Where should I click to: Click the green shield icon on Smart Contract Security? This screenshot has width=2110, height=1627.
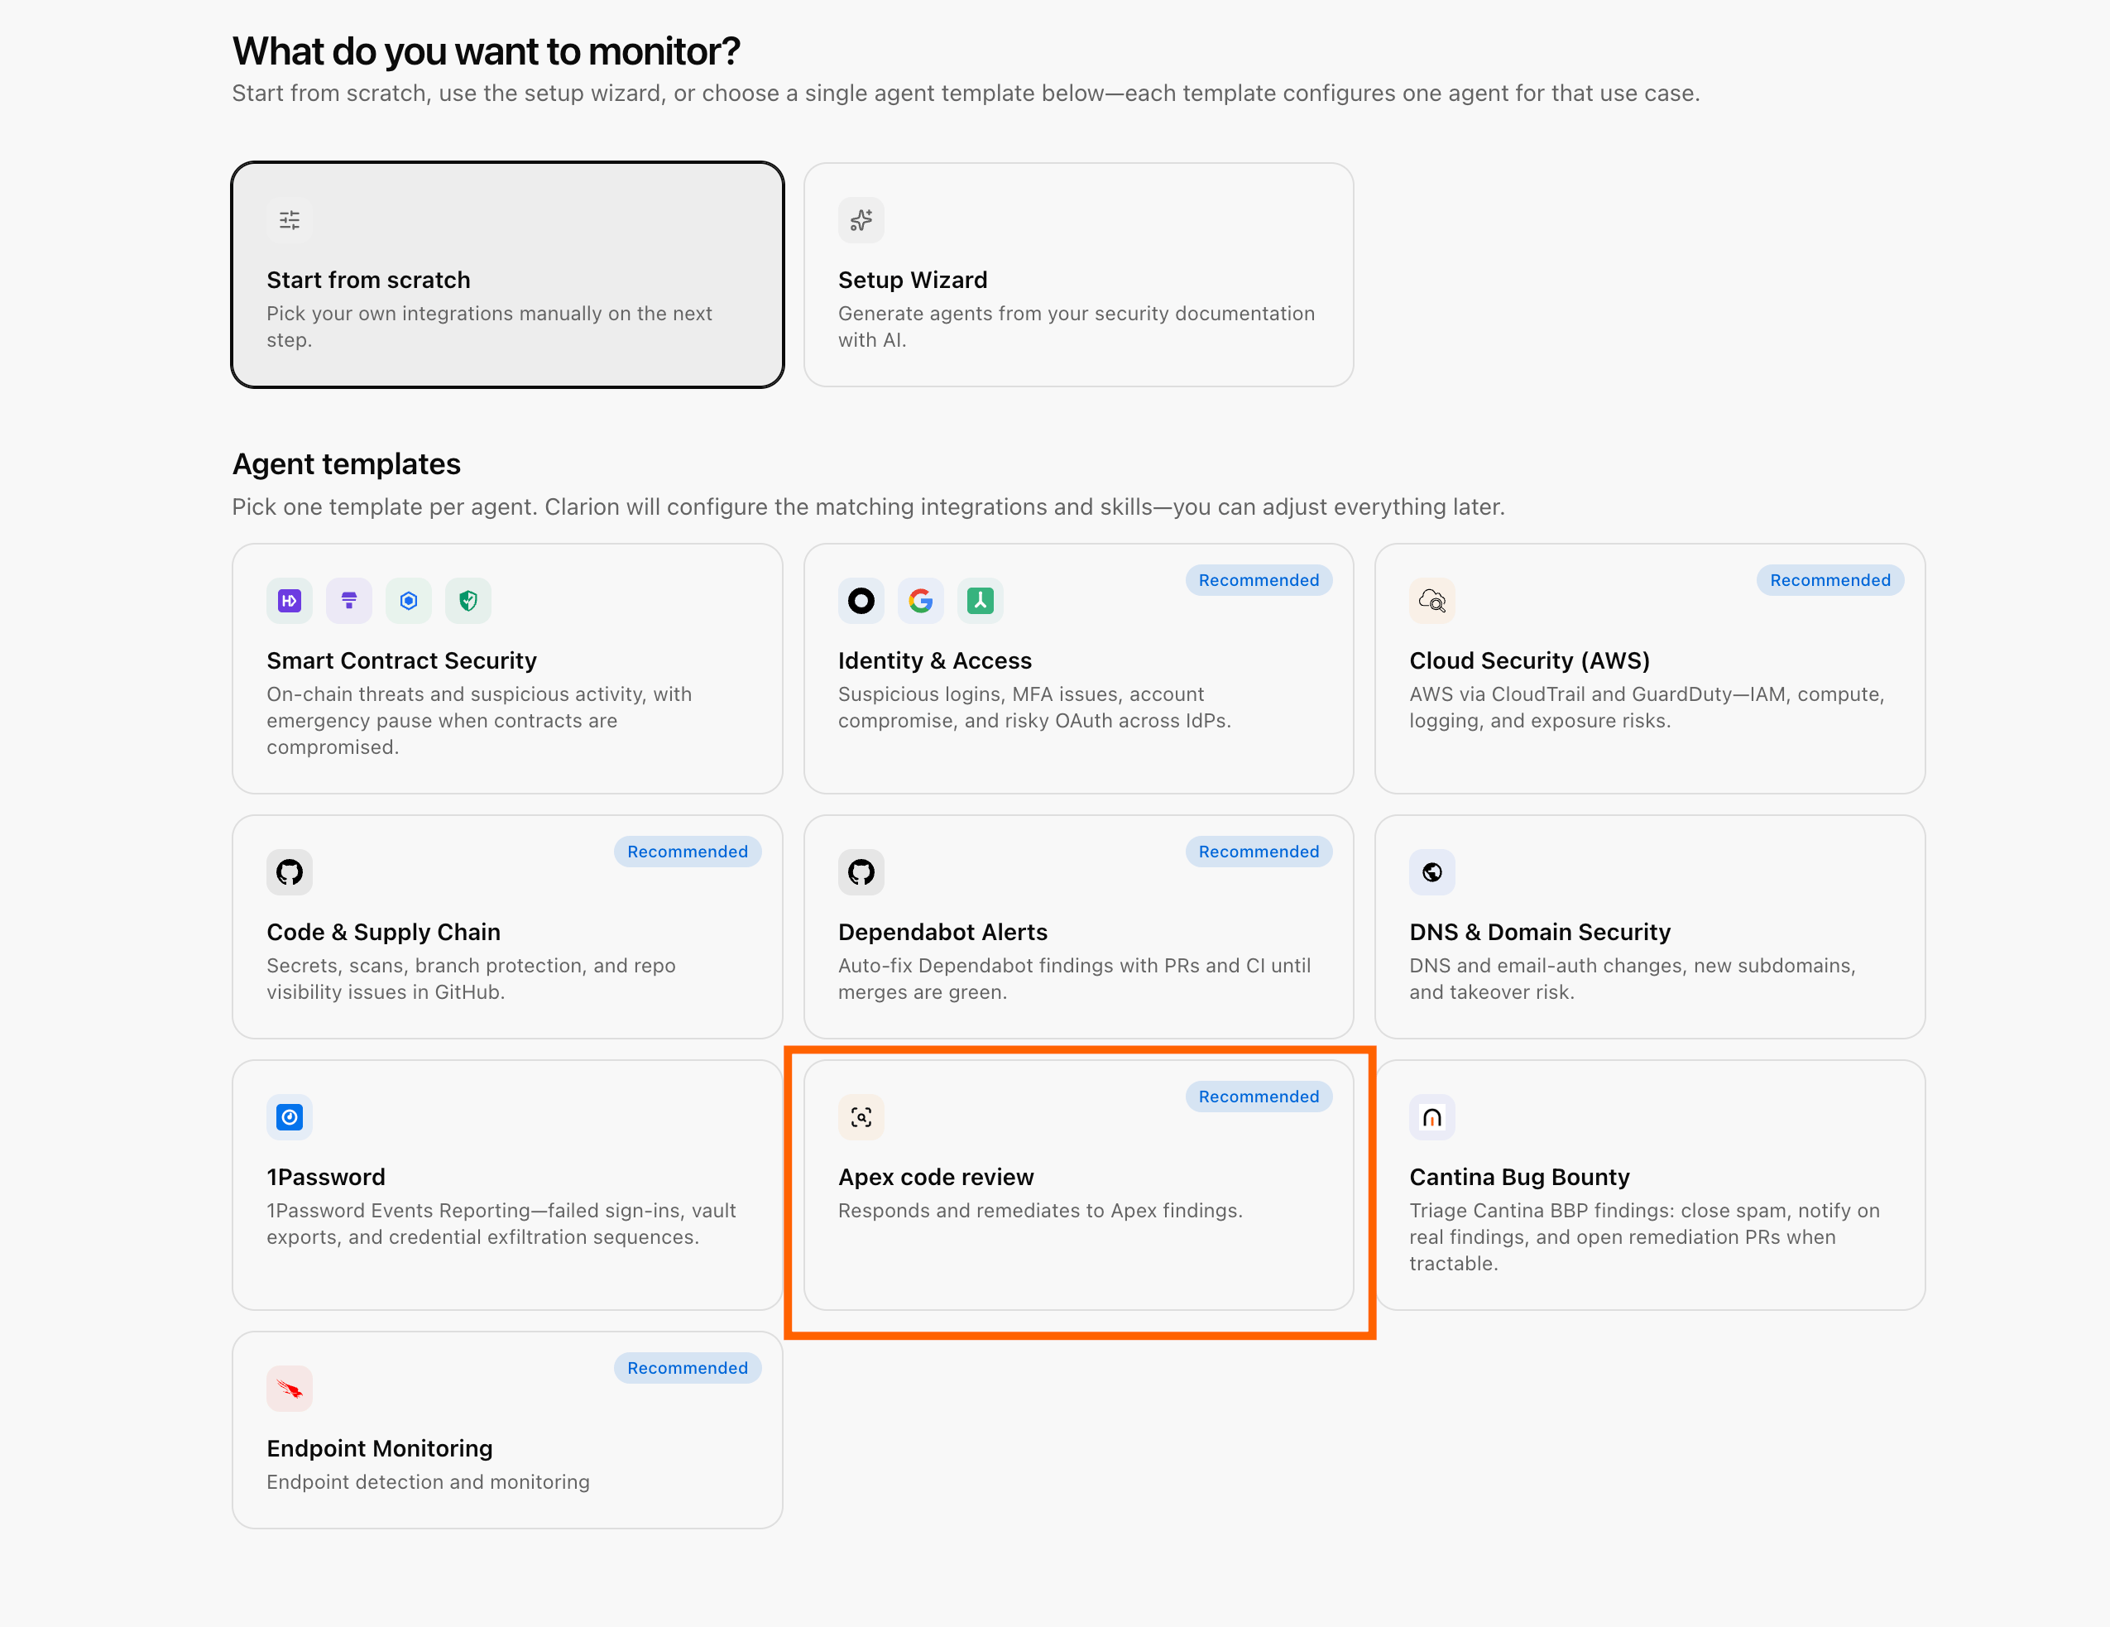[468, 601]
